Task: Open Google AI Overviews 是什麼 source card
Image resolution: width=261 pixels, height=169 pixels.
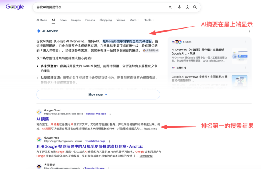Action: [x=200, y=78]
